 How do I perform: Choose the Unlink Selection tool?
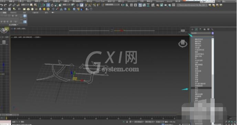point(14,5)
